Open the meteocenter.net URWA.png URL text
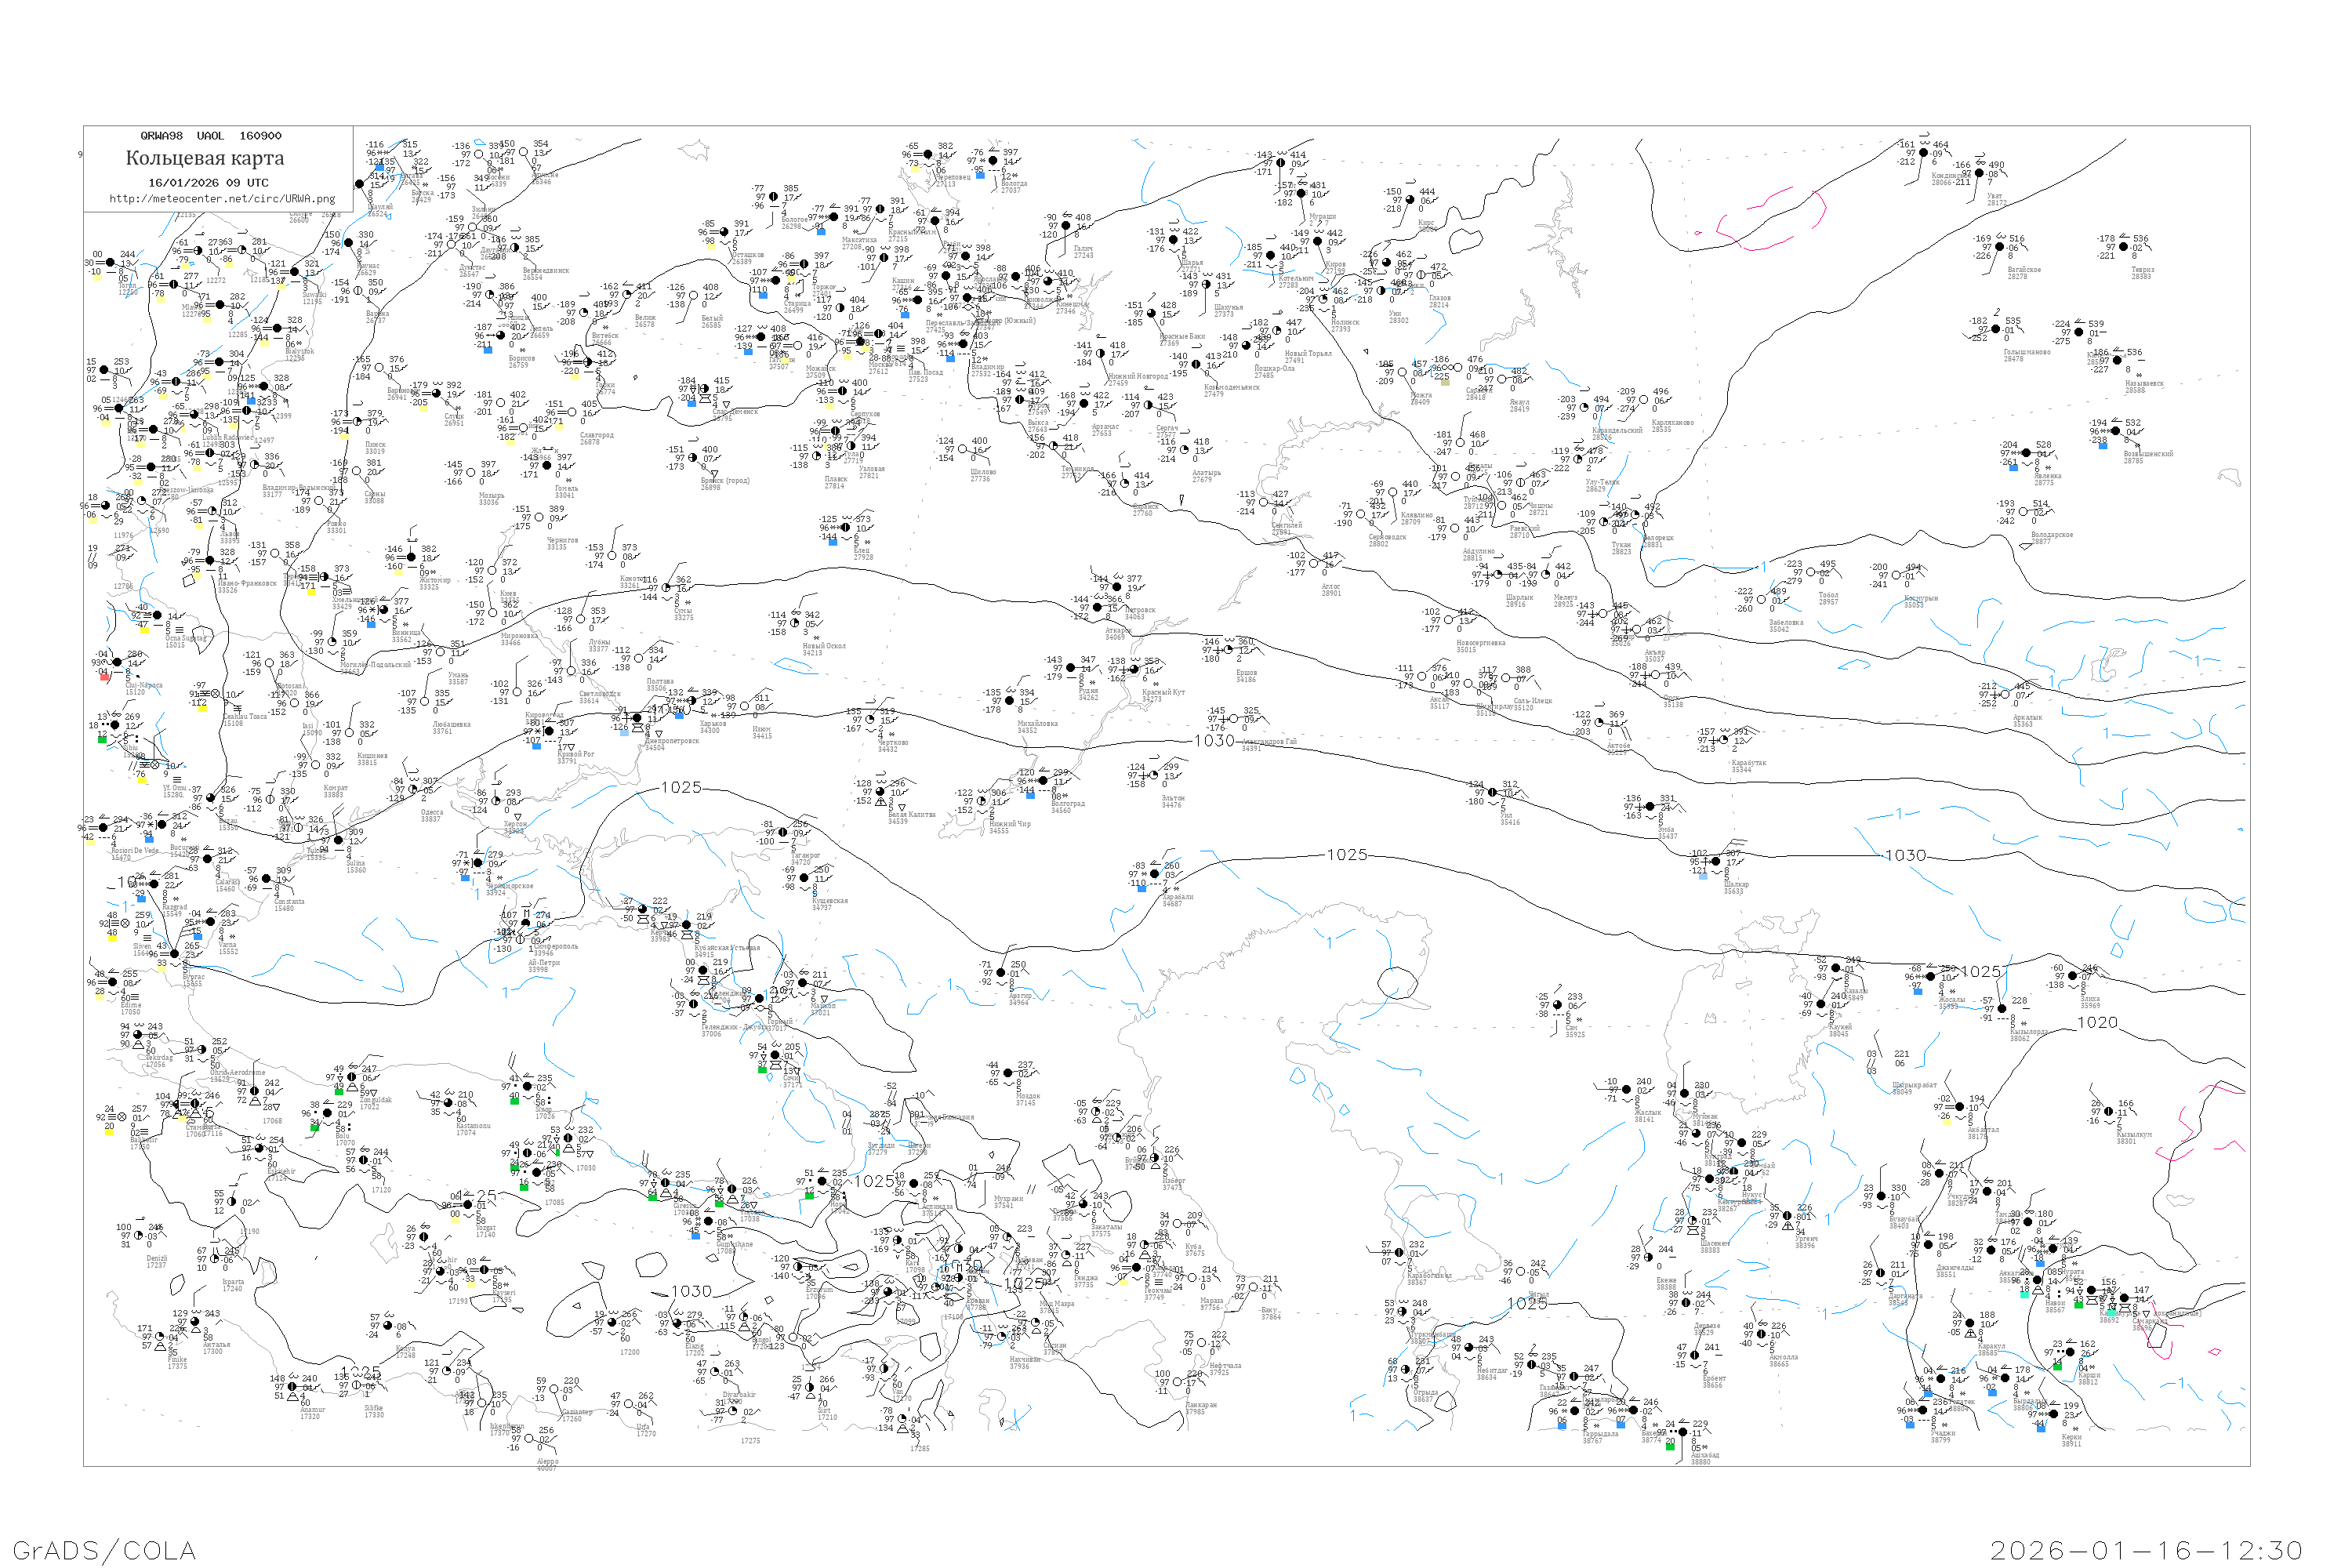 tap(222, 198)
